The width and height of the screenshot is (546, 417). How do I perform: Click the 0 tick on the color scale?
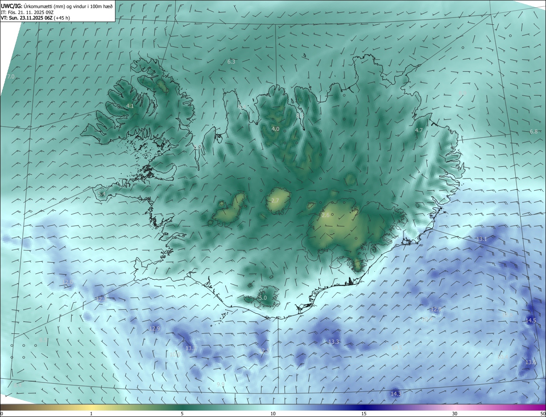click(2, 414)
